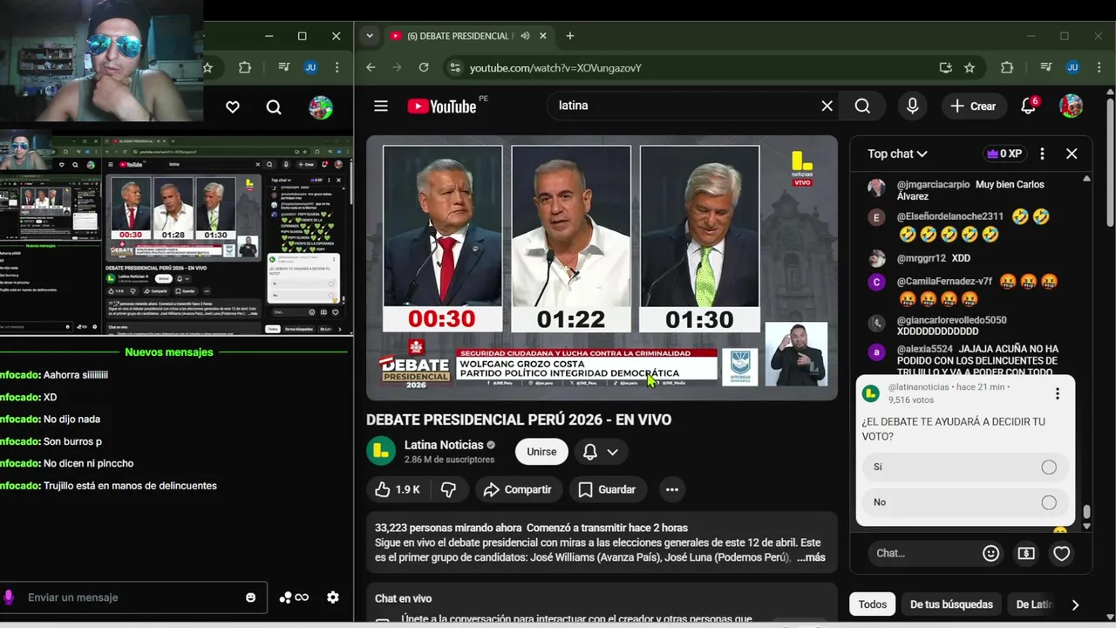Viewport: 1116px width, 628px height.
Task: Save the video with Guardar
Action: tap(607, 489)
